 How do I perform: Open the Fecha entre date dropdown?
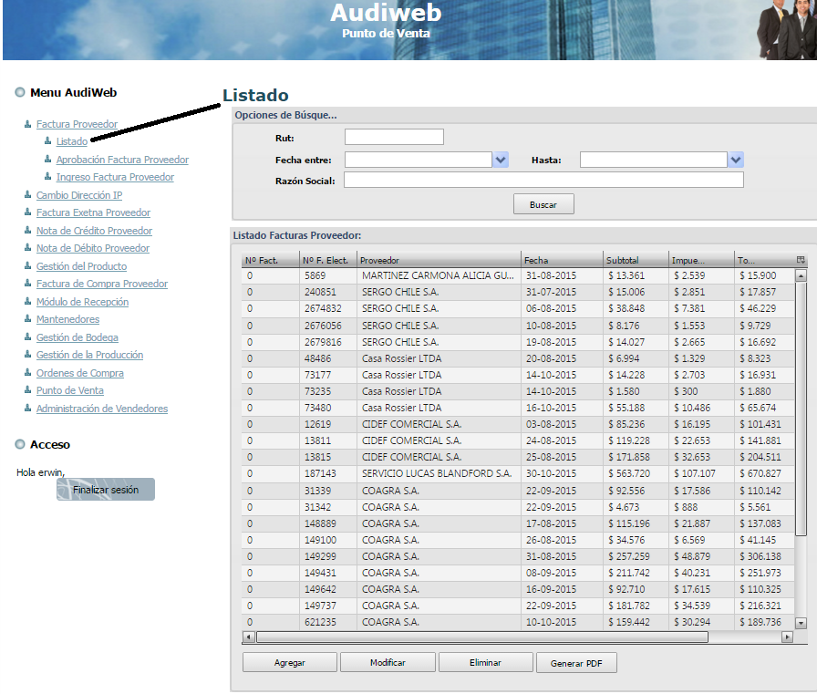(499, 159)
